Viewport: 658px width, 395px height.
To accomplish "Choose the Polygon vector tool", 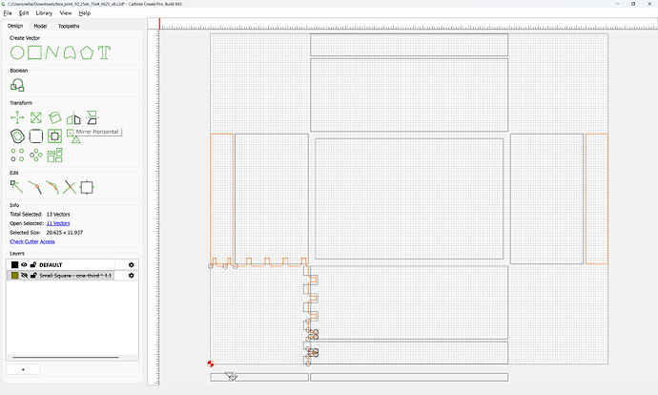I will [x=87, y=52].
